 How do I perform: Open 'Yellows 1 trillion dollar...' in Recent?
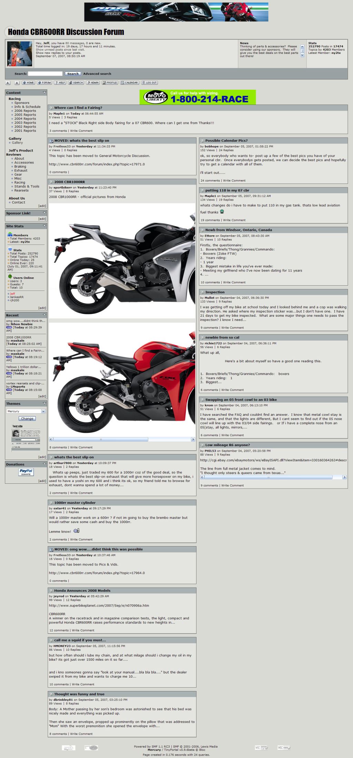point(23,367)
